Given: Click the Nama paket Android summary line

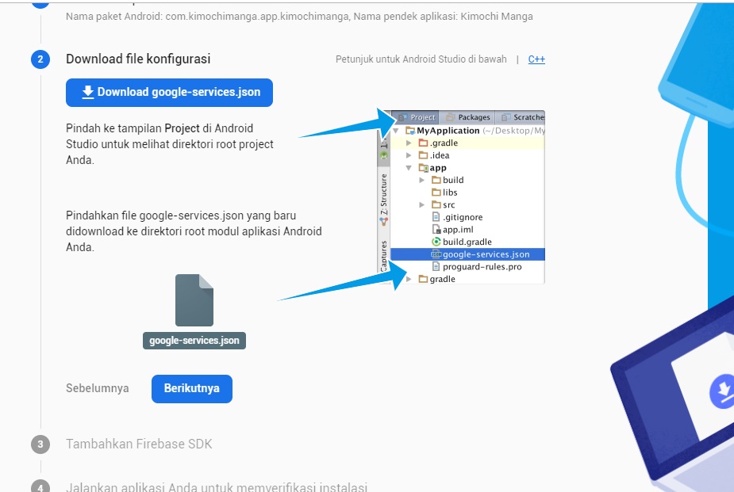Looking at the screenshot, I should pyautogui.click(x=299, y=17).
